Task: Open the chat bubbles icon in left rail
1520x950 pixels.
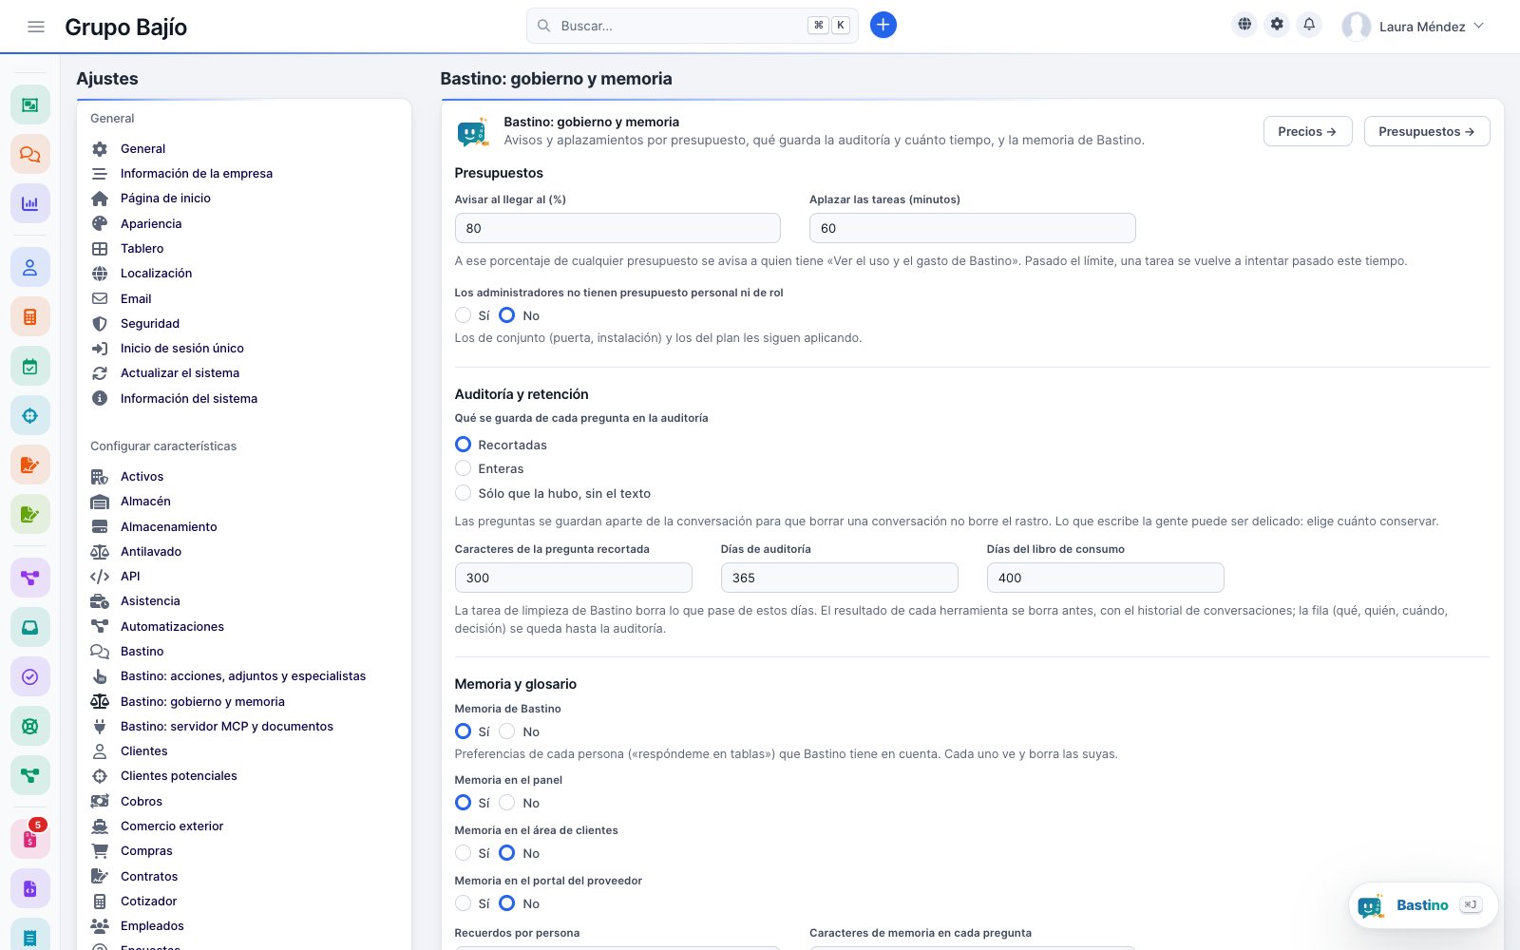Action: point(30,154)
